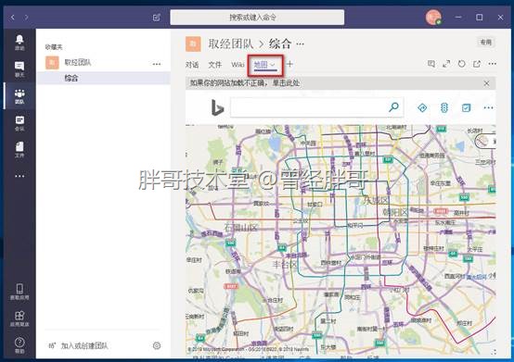Viewport: 514px width, 362px height.
Task: Open more options for 取经团队 team
Action: point(157,64)
